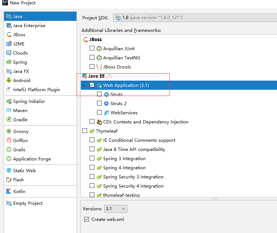Click the JBoss Drools icon
Image resolution: width=277 pixels, height=233 pixels.
coord(99,67)
